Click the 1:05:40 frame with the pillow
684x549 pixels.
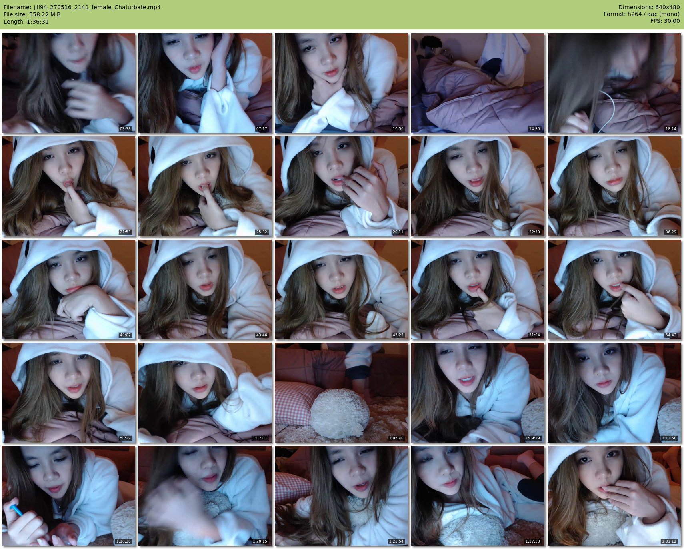pyautogui.click(x=342, y=393)
